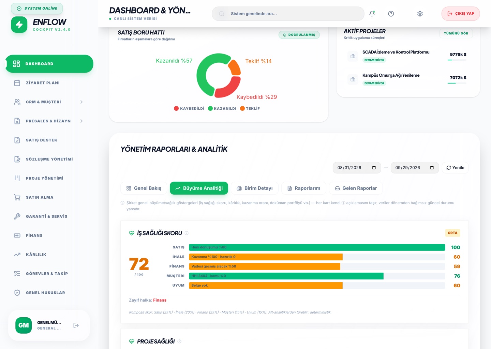The width and height of the screenshot is (491, 349).
Task: Click the briefcase icon for Kampüs Omurga project
Action: [353, 79]
